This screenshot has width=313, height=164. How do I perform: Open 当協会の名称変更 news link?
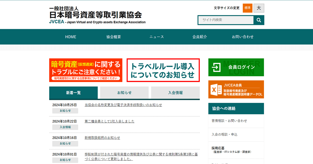[x=123, y=105]
